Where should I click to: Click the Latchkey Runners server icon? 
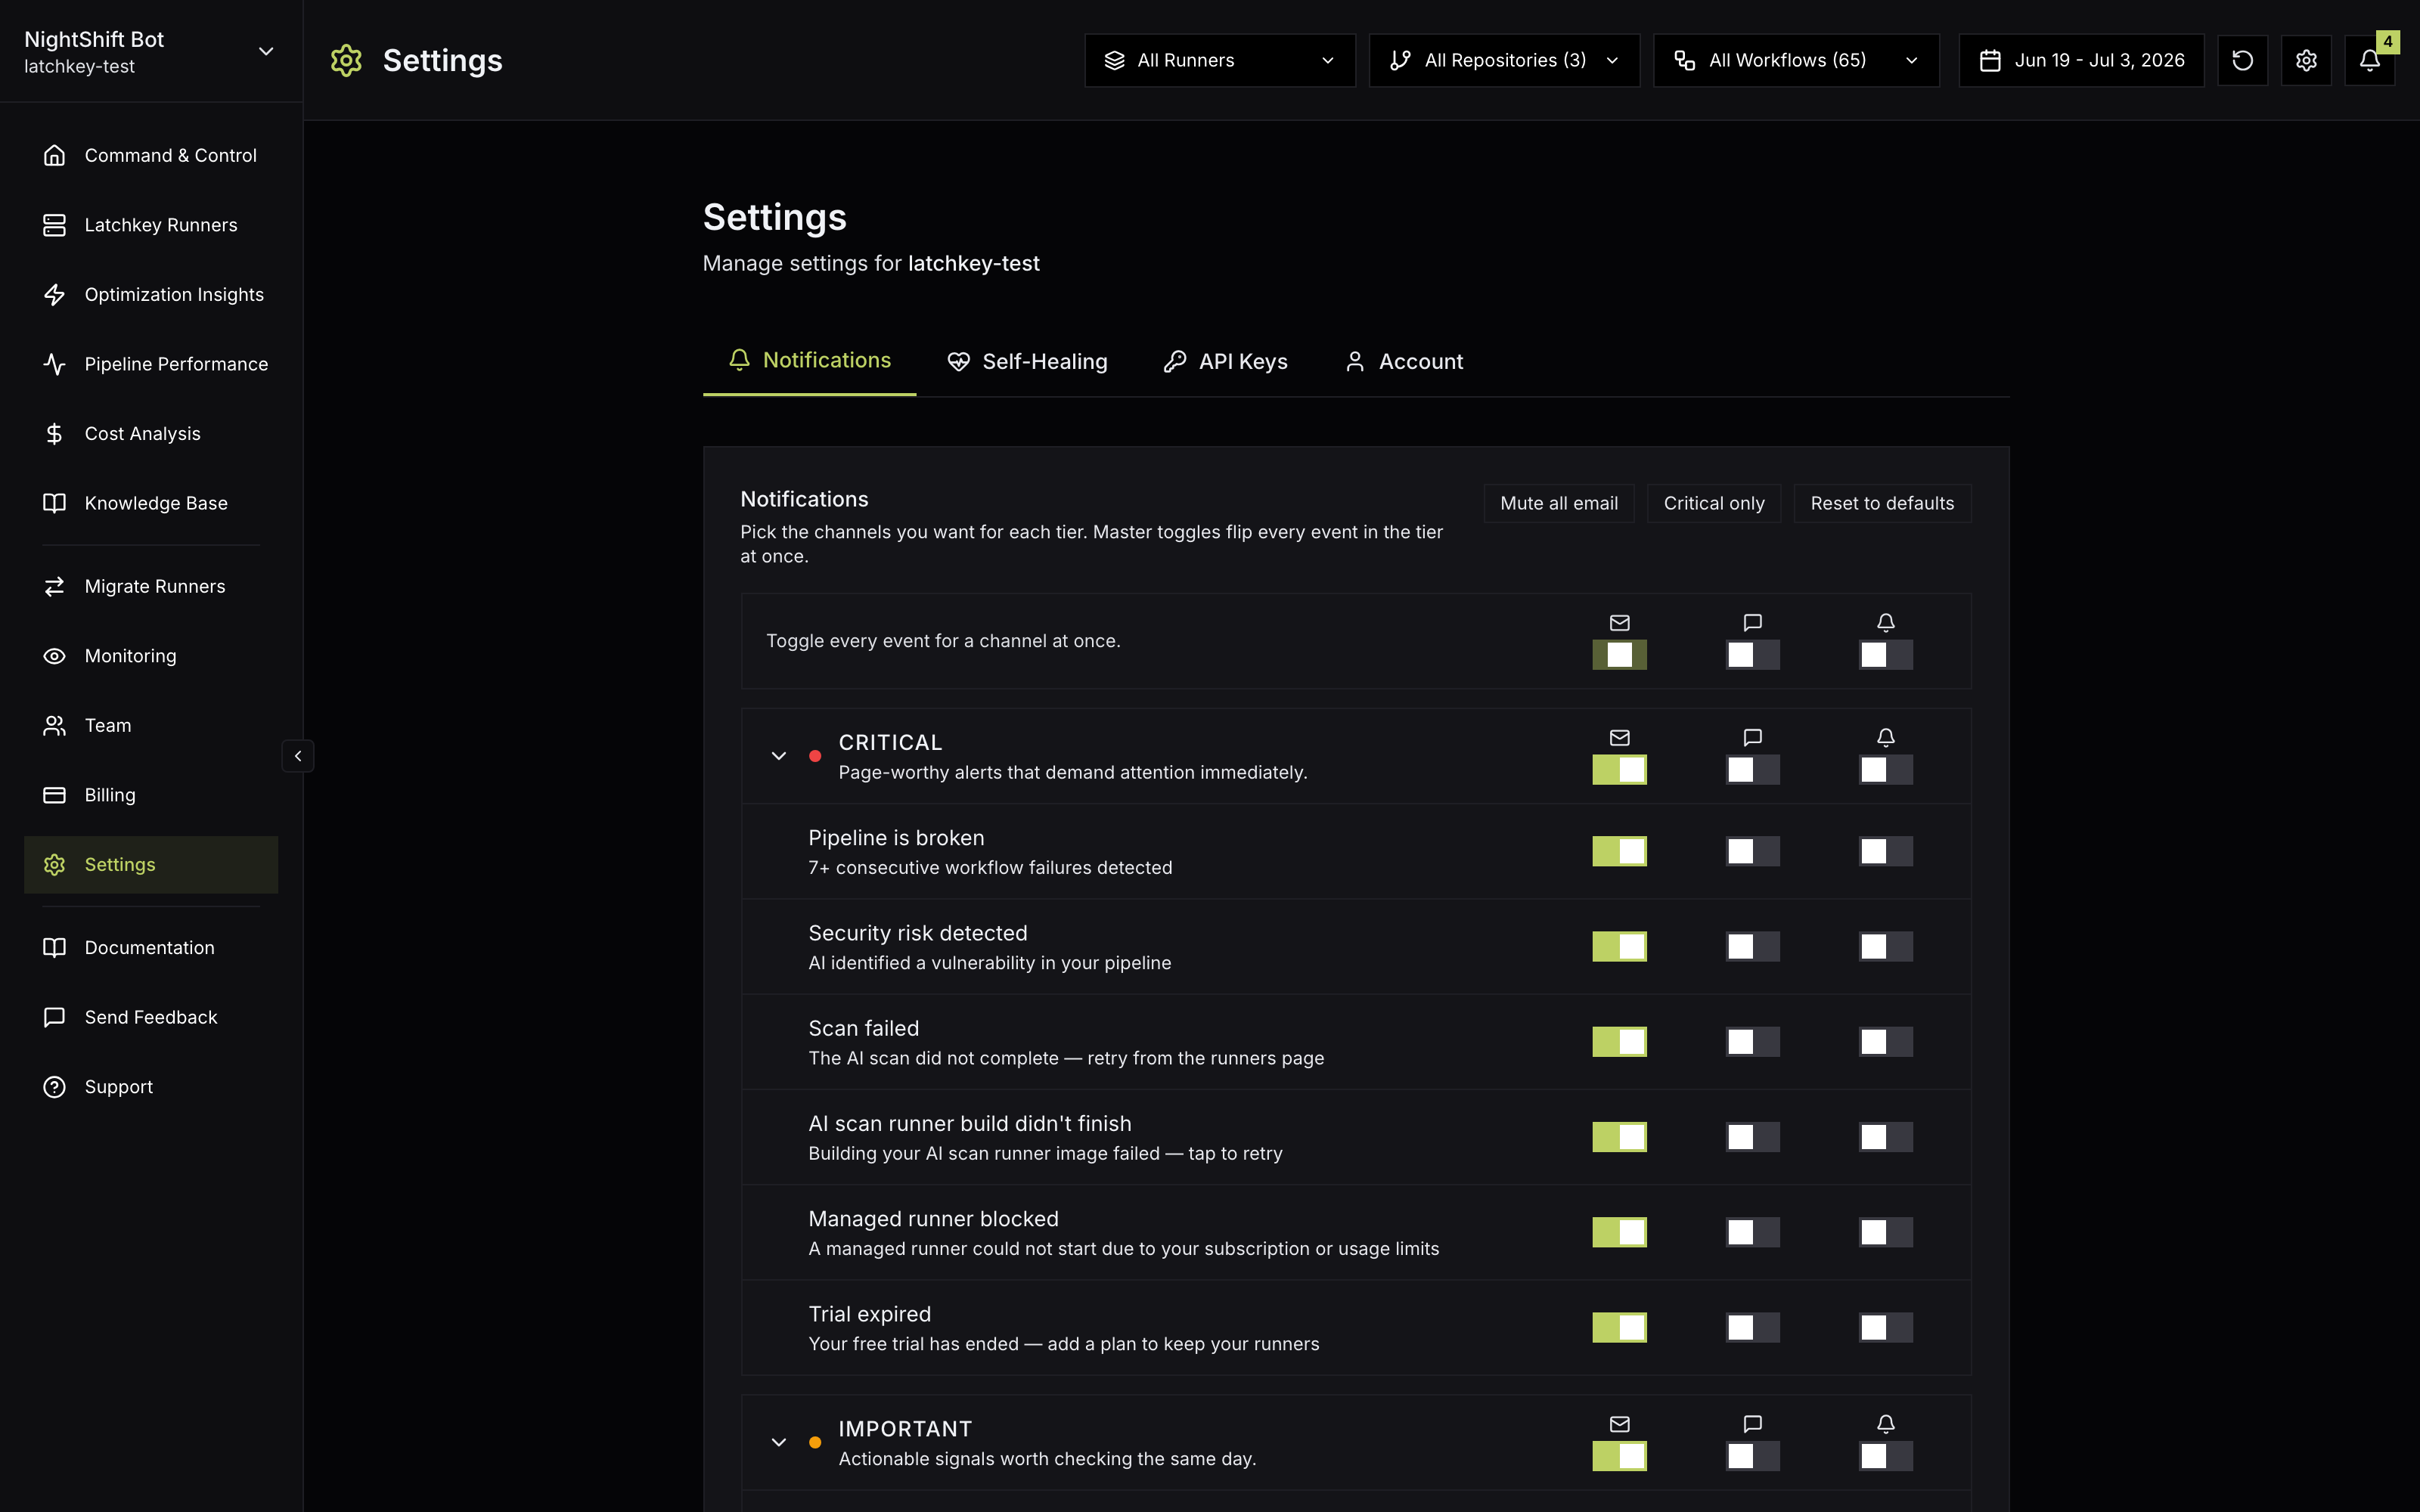(54, 225)
